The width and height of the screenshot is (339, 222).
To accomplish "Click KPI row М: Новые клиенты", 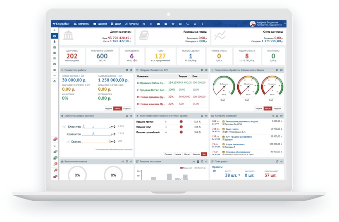I will (172, 104).
